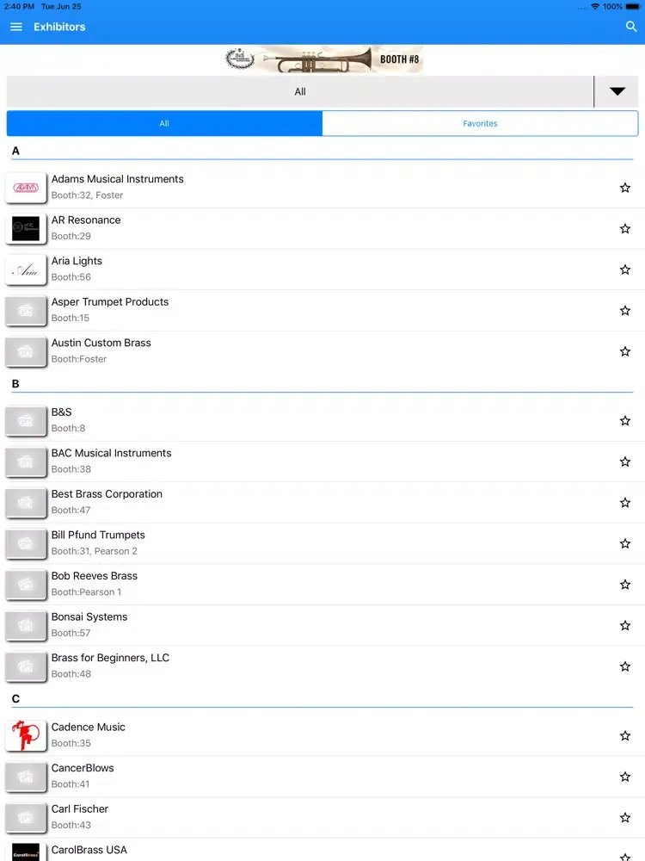Tap the search magnifier icon
The image size is (645, 861).
point(631,27)
